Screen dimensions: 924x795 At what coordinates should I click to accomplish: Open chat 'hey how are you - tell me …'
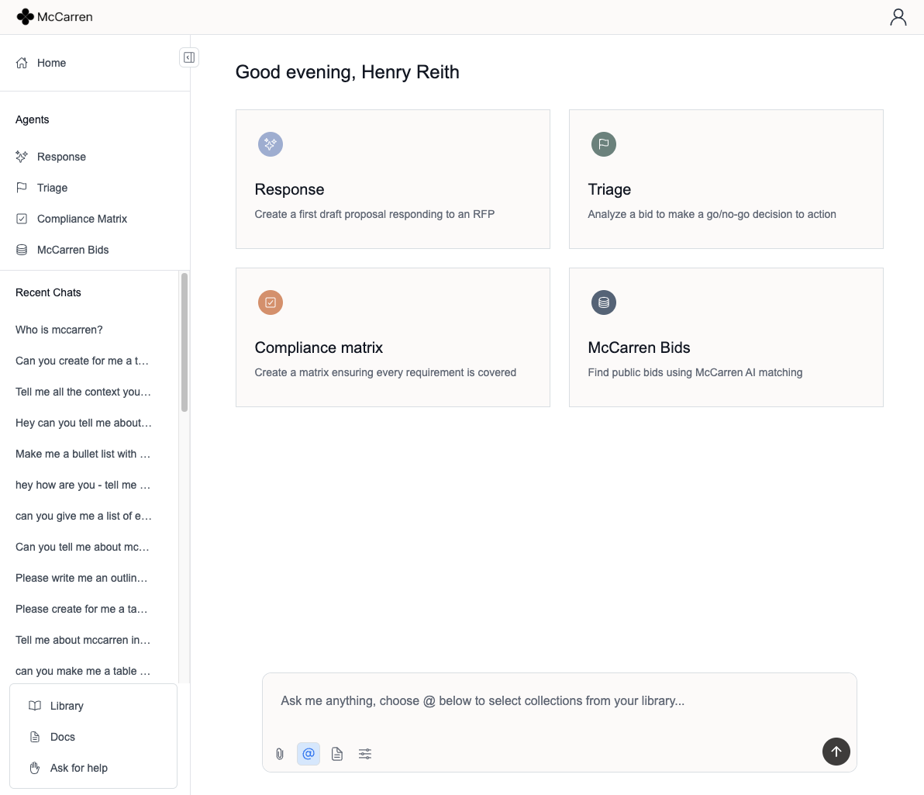(83, 485)
